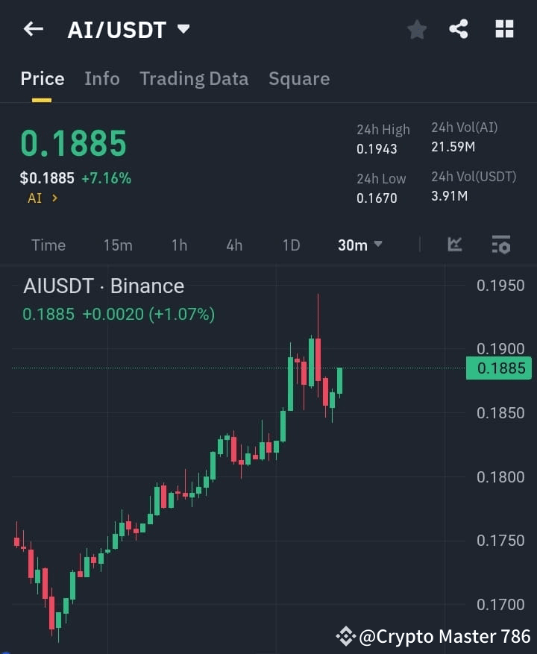Click the current price 0.1885 label
This screenshot has height=654, width=537.
coord(74,143)
